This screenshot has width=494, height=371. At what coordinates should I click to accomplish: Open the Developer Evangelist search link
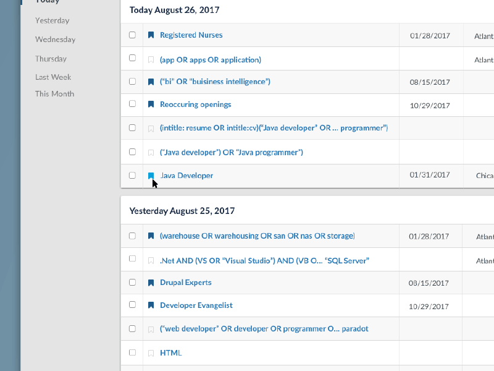196,305
